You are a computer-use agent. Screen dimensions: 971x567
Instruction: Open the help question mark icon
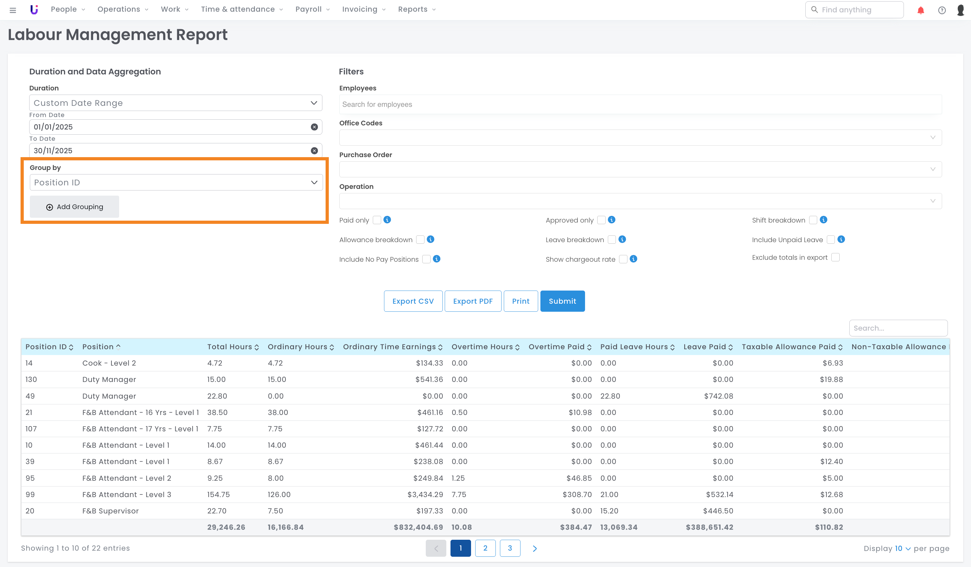click(942, 10)
